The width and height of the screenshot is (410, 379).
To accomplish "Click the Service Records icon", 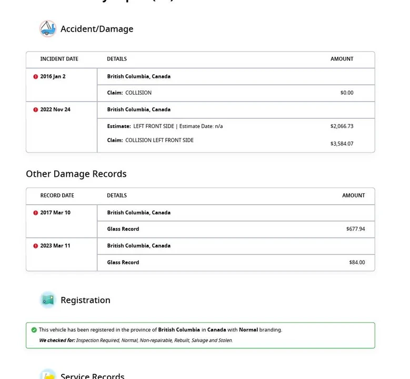I will click(x=47, y=374).
